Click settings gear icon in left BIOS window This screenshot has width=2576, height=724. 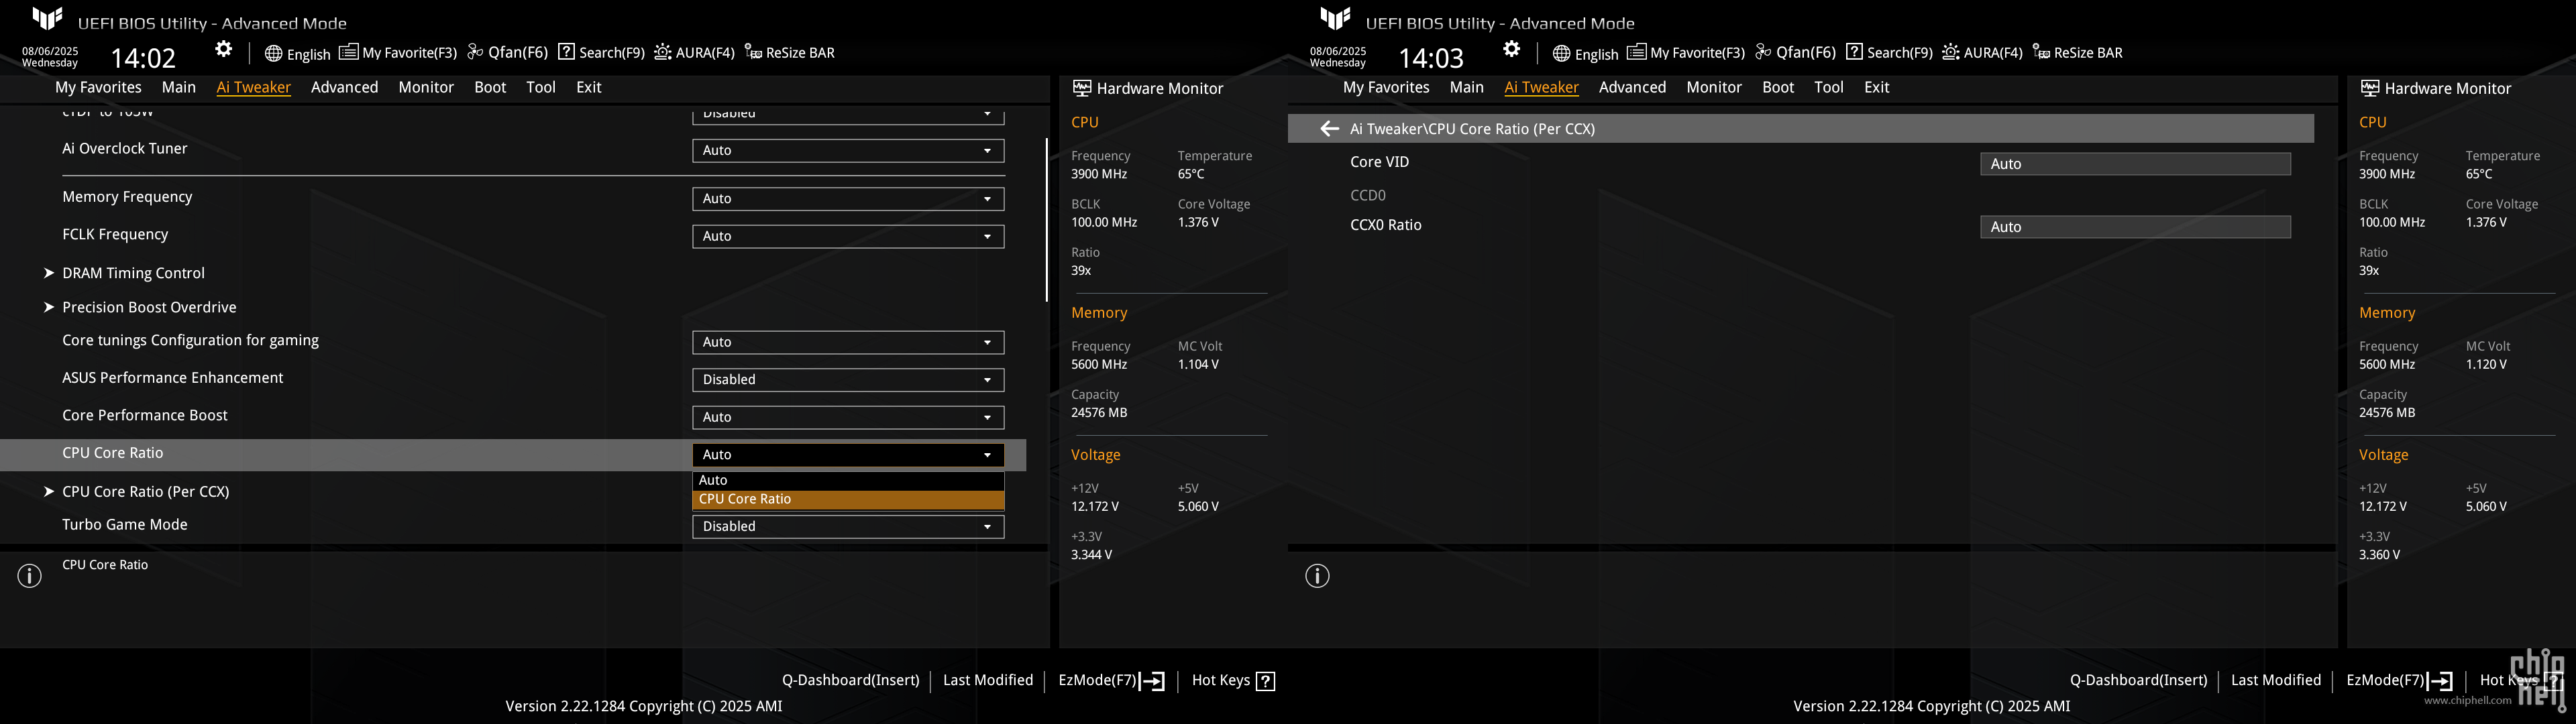(x=224, y=49)
